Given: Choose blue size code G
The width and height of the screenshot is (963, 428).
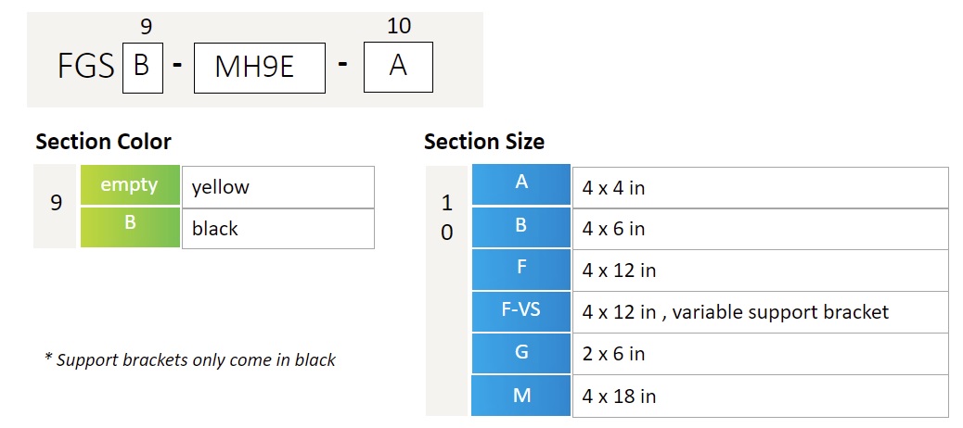Looking at the screenshot, I should coord(520,353).
